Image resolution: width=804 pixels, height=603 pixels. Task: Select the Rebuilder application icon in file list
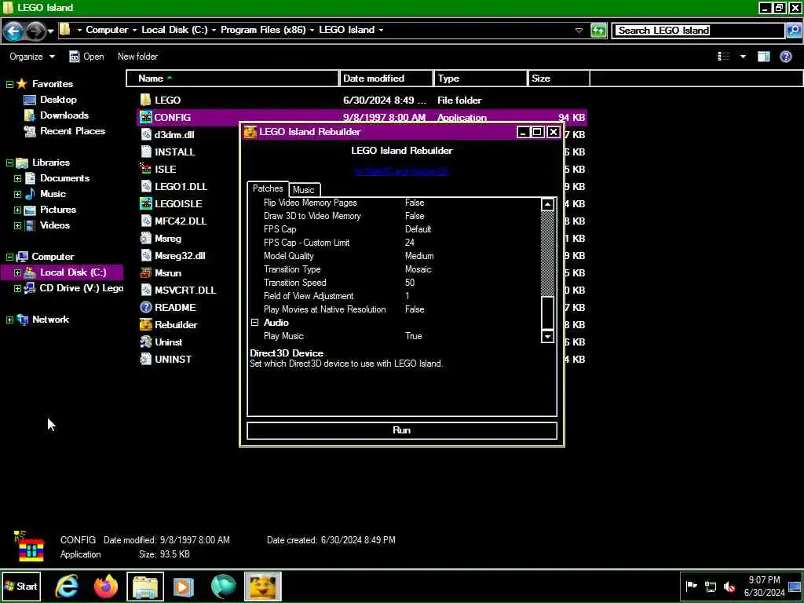[145, 324]
